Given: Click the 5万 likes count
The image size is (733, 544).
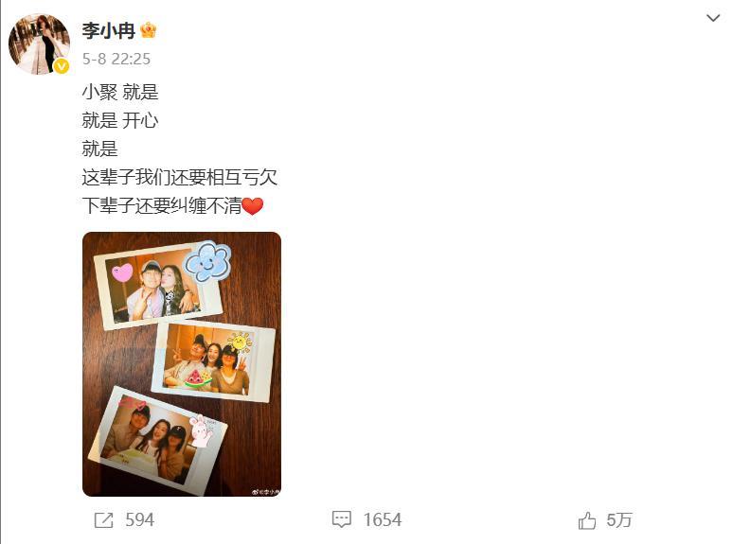Looking at the screenshot, I should [x=619, y=519].
